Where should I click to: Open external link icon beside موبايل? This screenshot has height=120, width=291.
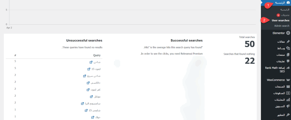91,97
